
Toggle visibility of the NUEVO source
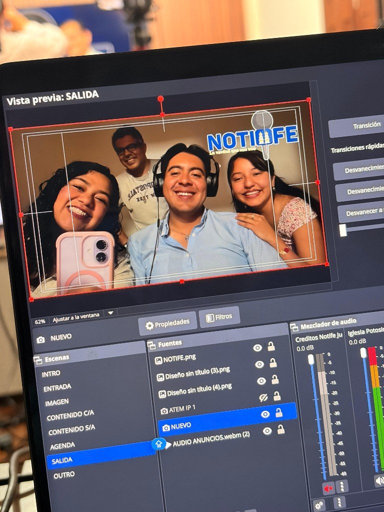pos(265,414)
